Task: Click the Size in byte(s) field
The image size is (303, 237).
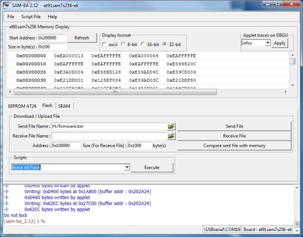Action: (52, 47)
